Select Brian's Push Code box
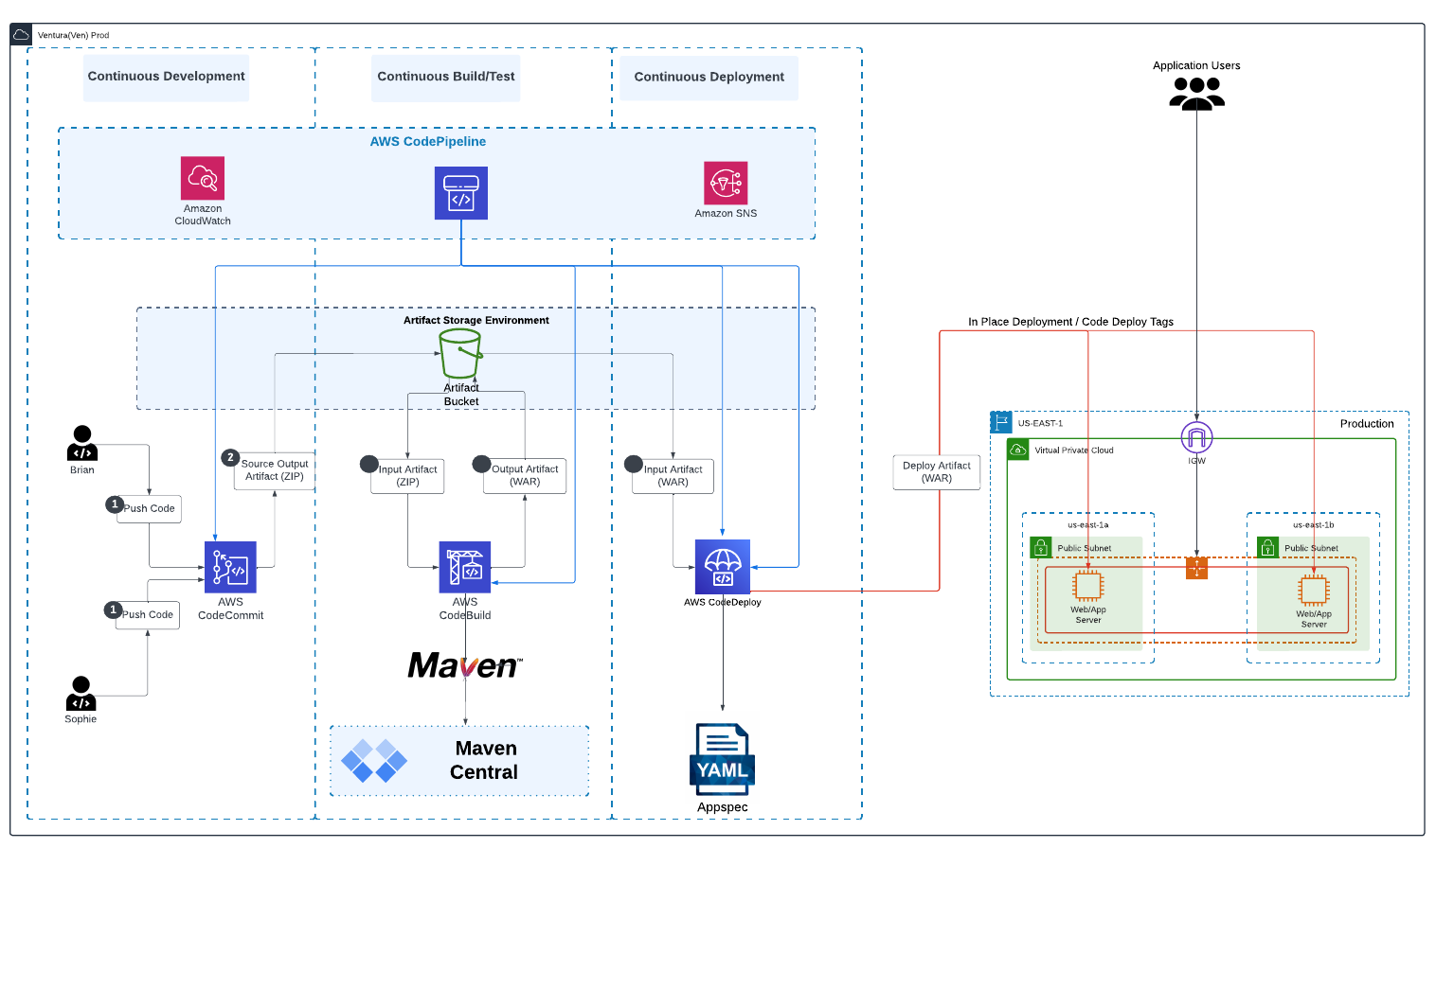 tap(149, 509)
